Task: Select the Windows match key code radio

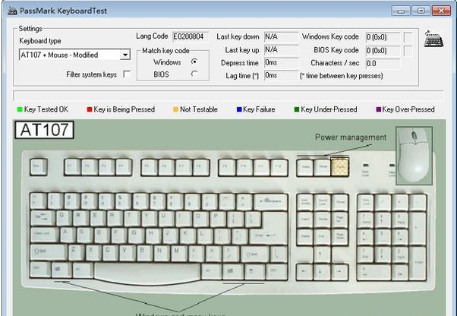Action: [x=194, y=62]
